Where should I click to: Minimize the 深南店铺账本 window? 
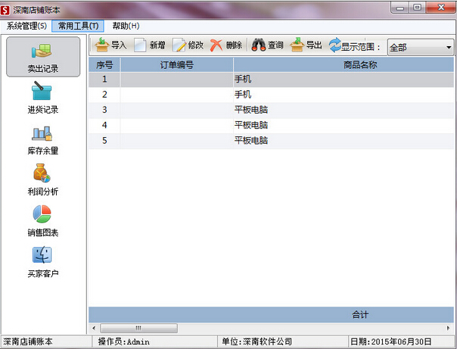click(x=401, y=7)
